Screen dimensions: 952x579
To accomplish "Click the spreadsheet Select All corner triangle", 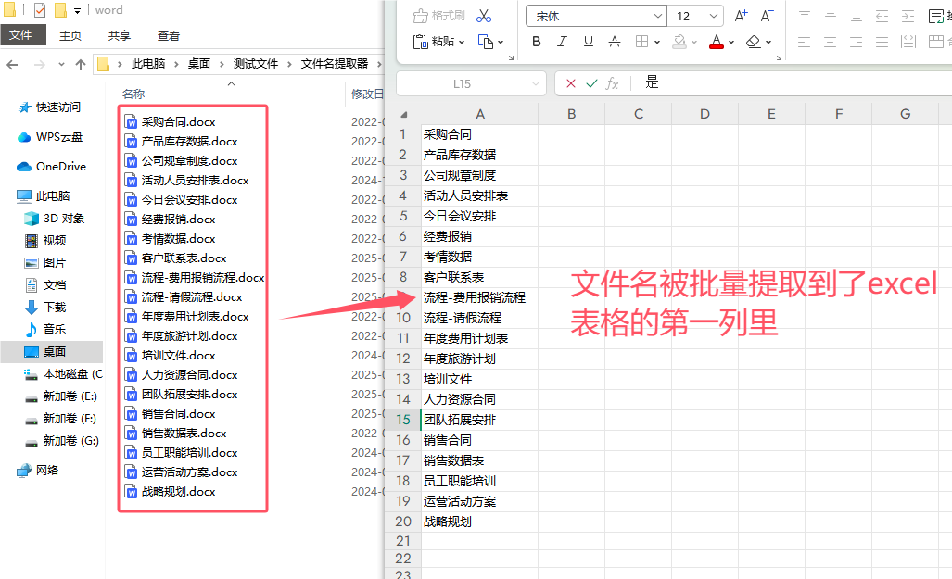I will click(404, 114).
